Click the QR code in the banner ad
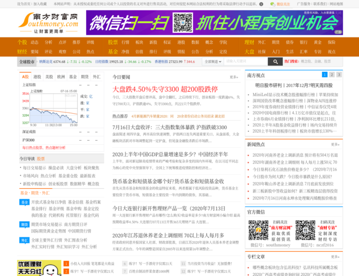The image size is (359, 276). [x=182, y=23]
